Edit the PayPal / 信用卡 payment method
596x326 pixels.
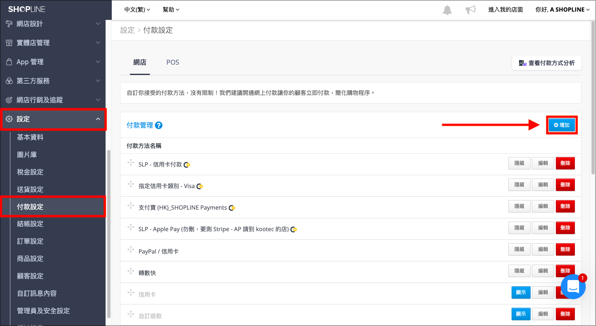pyautogui.click(x=543, y=249)
